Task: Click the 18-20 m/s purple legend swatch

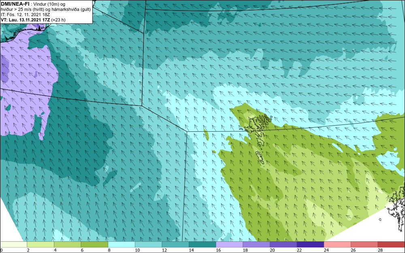Action: click(x=256, y=245)
